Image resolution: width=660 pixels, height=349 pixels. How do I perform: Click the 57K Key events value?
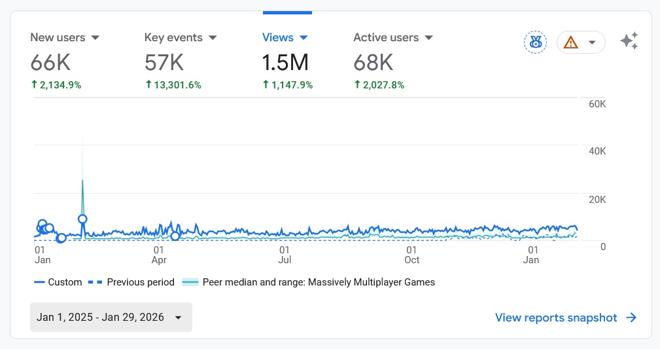point(164,63)
